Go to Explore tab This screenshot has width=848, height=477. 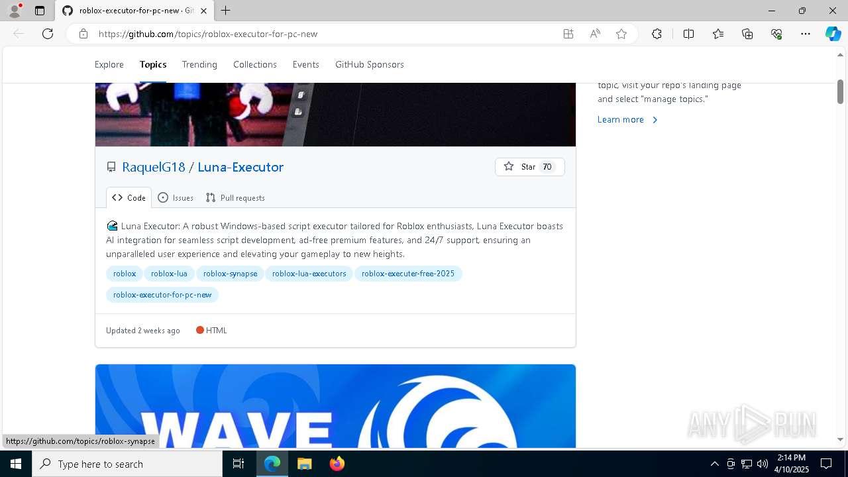tap(109, 64)
